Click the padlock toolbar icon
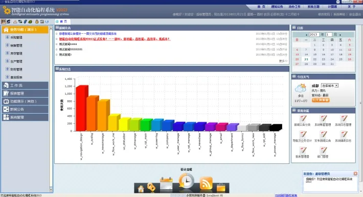 (x=37, y=21)
